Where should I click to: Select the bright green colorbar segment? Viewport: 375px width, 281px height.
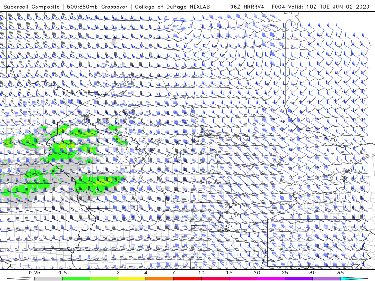(76, 279)
